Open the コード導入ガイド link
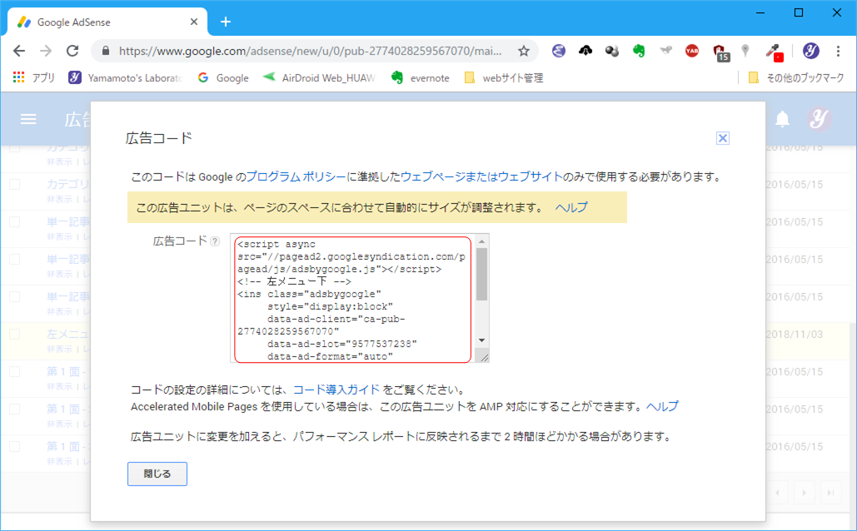The image size is (857, 531). [336, 390]
